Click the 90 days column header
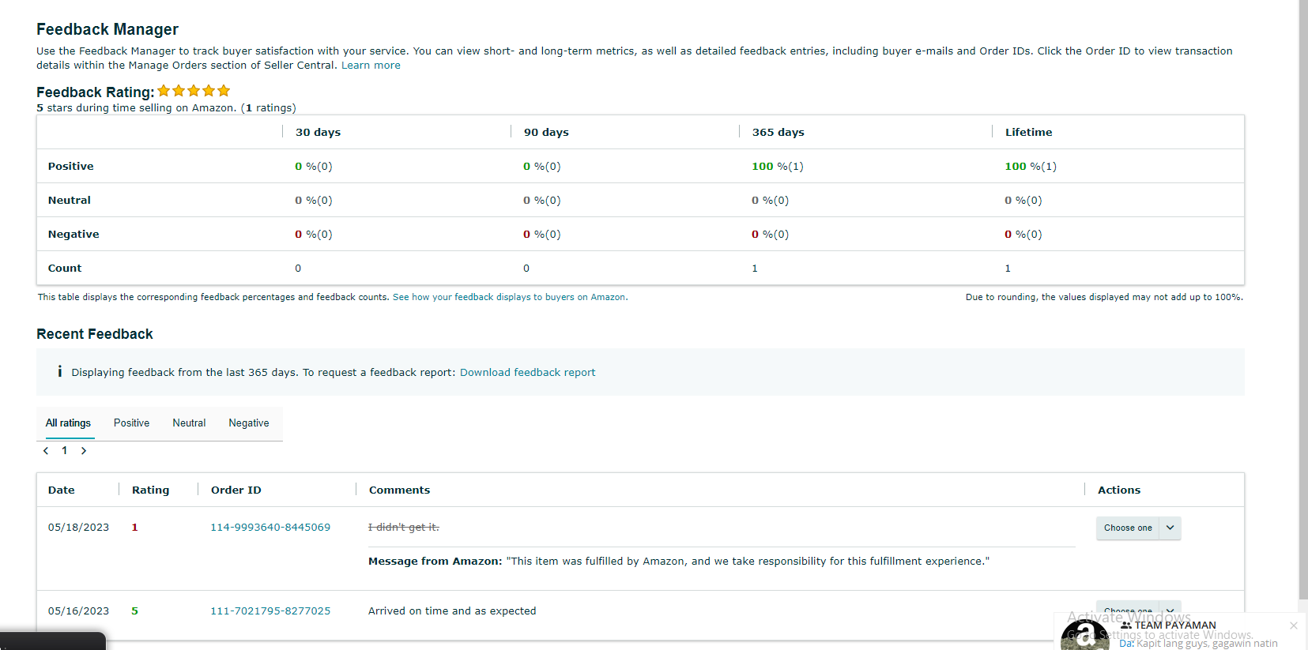1308x650 pixels. coord(546,132)
